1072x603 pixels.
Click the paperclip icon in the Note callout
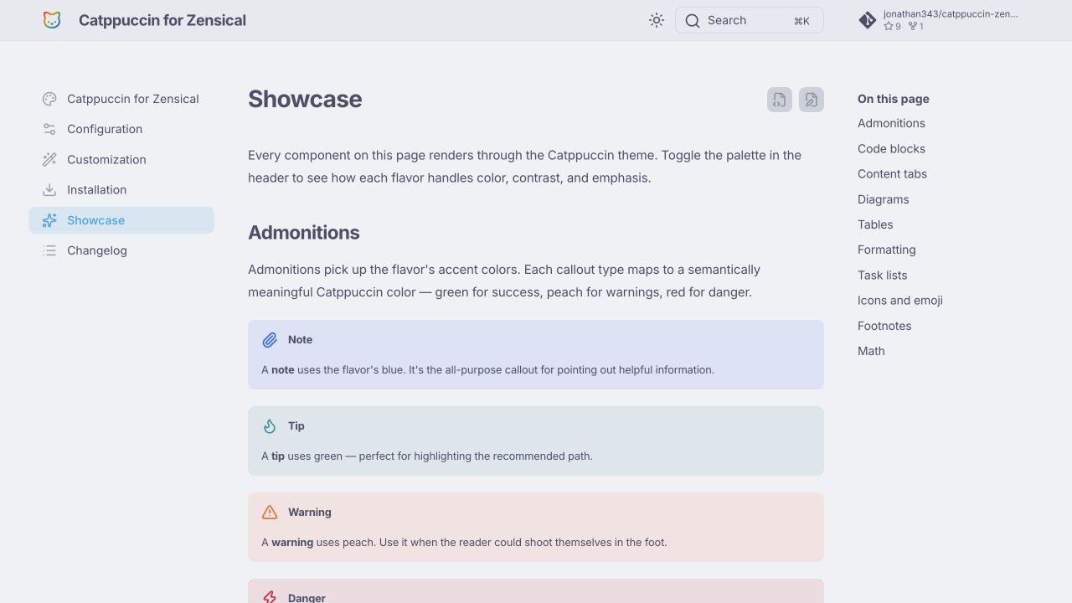pos(270,340)
